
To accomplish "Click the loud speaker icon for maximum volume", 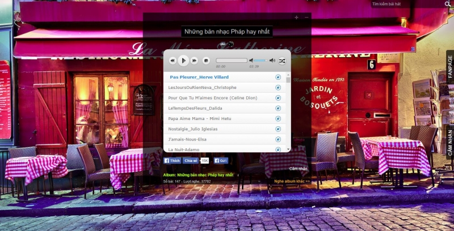I will click(x=272, y=61).
